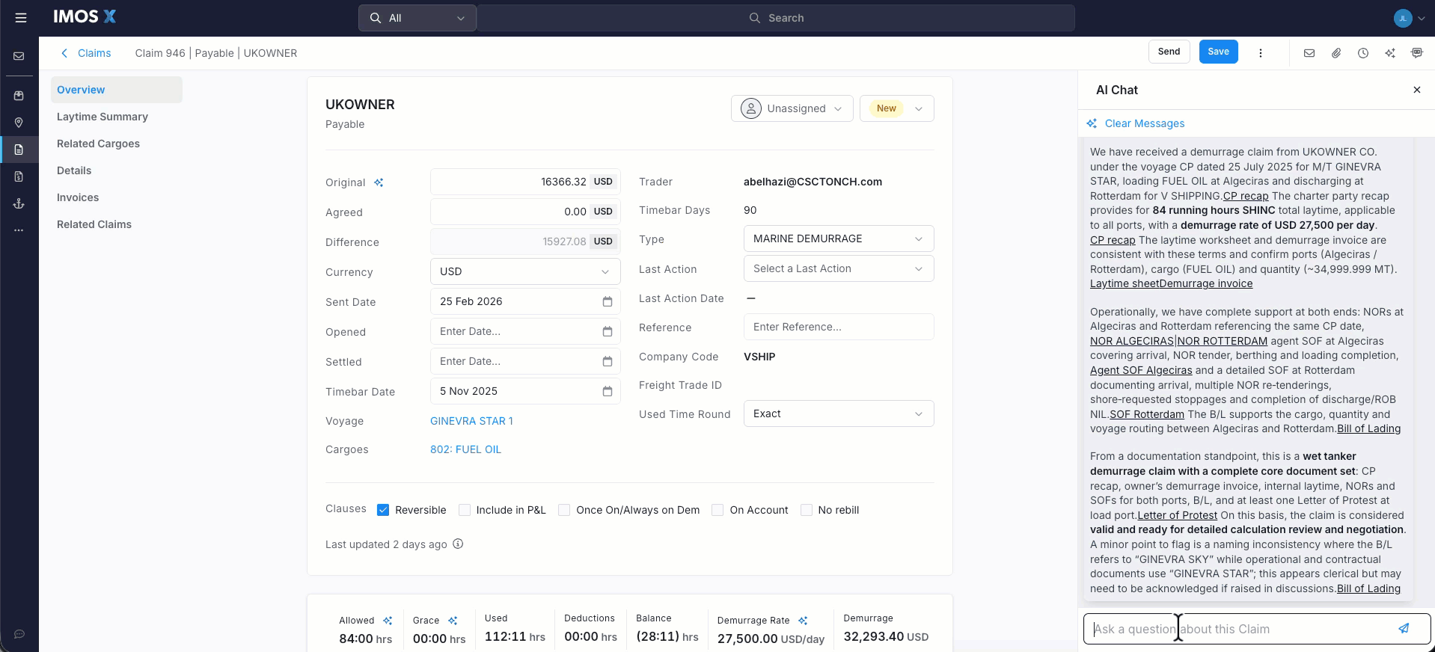Open the history clock icon
Screen dimensions: 1435x652
click(1363, 53)
